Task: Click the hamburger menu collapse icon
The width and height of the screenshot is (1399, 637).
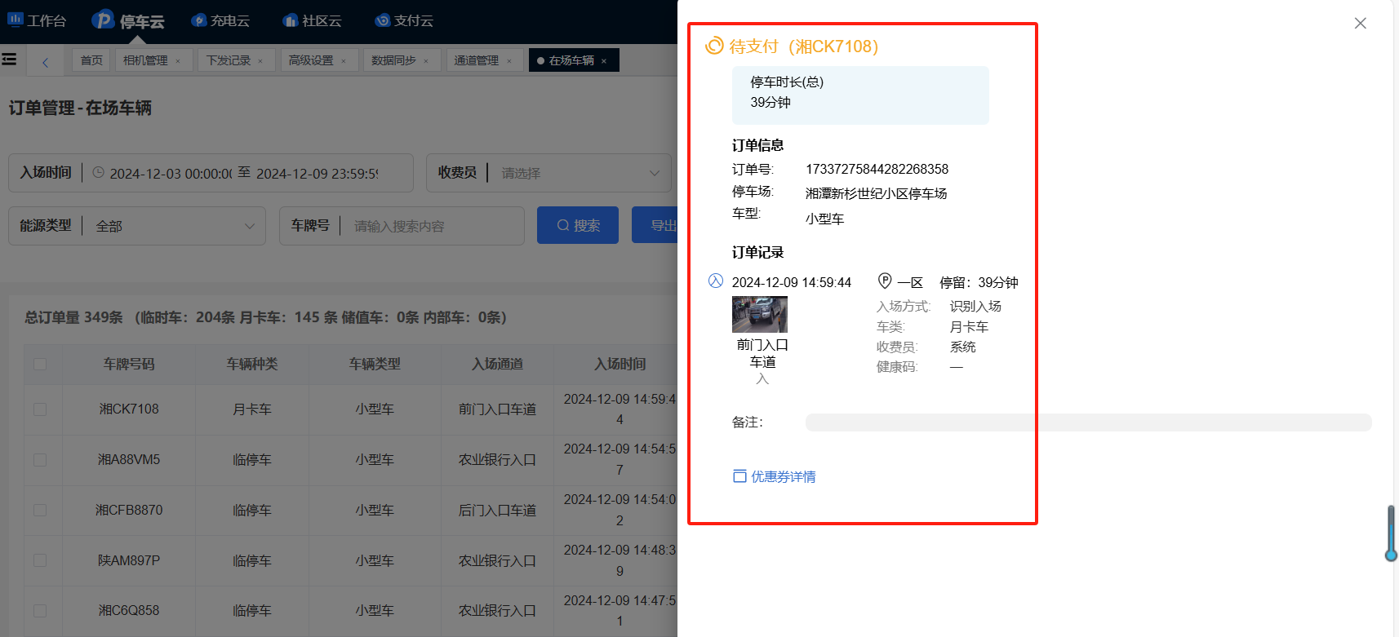Action: (9, 60)
